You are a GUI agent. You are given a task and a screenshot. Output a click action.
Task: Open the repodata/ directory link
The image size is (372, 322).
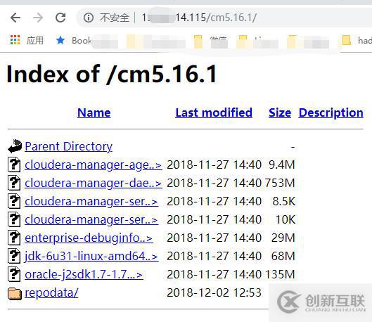(x=51, y=293)
